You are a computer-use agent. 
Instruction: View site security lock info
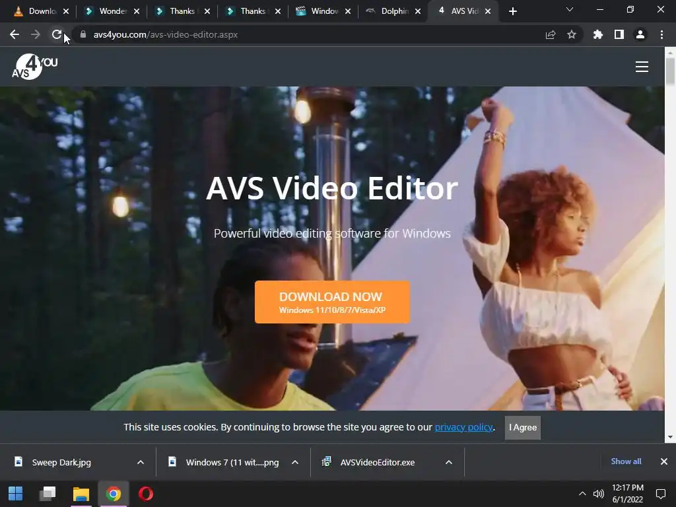pos(83,34)
